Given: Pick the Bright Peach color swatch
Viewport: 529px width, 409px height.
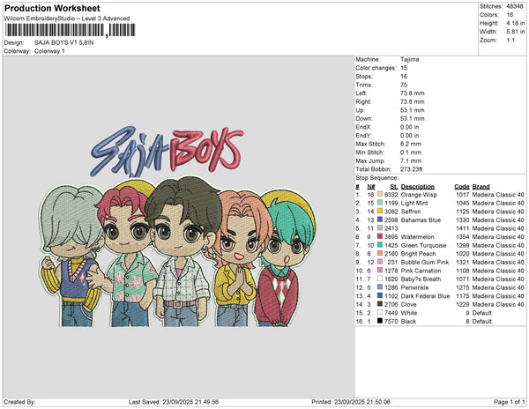Looking at the screenshot, I should pos(380,254).
